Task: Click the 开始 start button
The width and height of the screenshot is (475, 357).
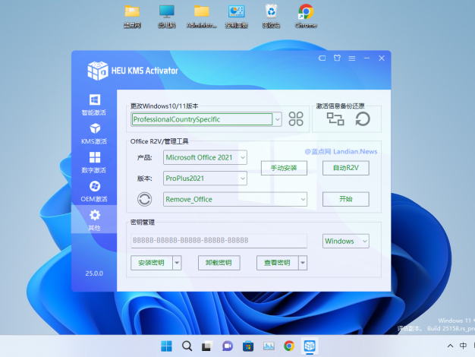Action: coord(346,199)
